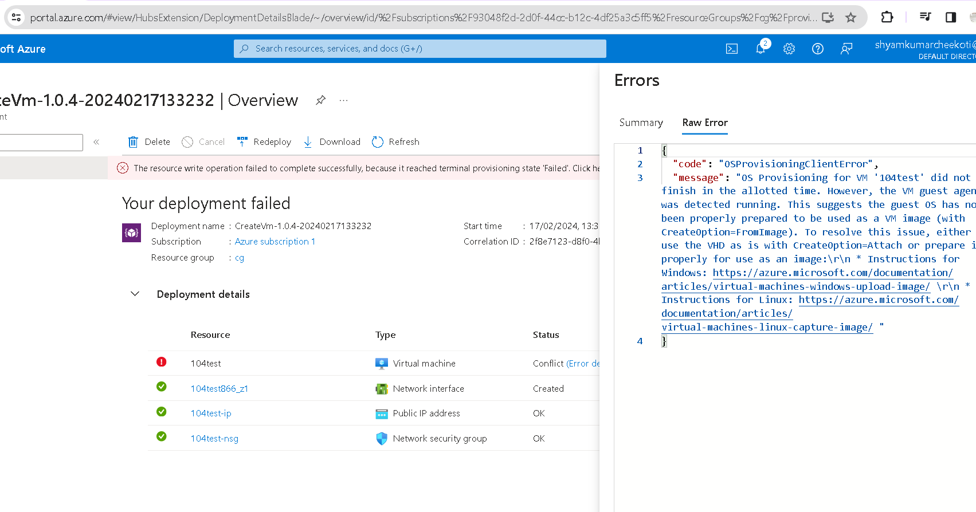Open the browser media control icon
The height and width of the screenshot is (512, 976).
point(925,17)
